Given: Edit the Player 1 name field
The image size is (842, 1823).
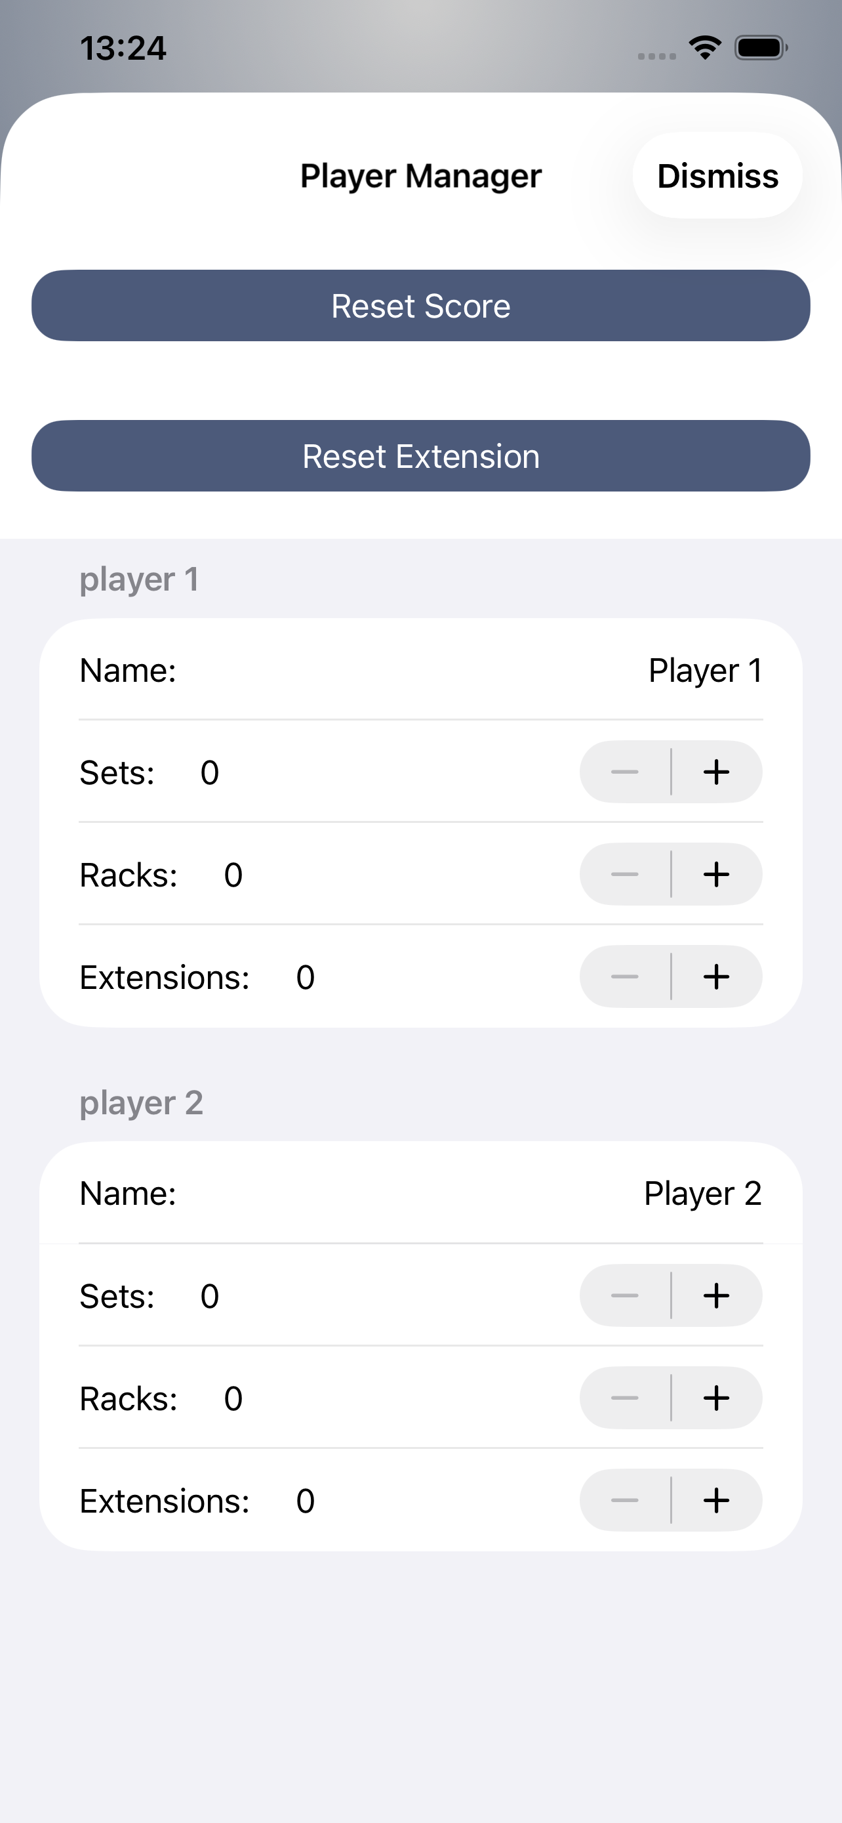Looking at the screenshot, I should point(704,670).
